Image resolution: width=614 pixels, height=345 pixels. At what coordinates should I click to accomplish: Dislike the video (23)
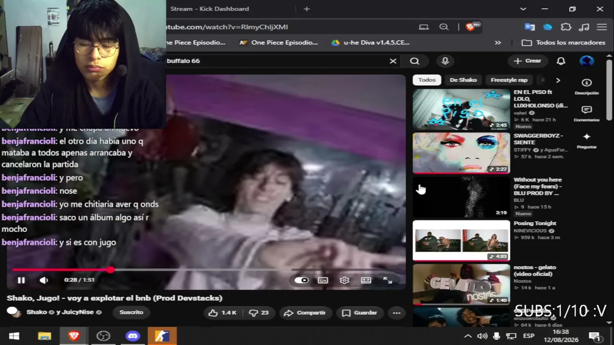click(259, 313)
